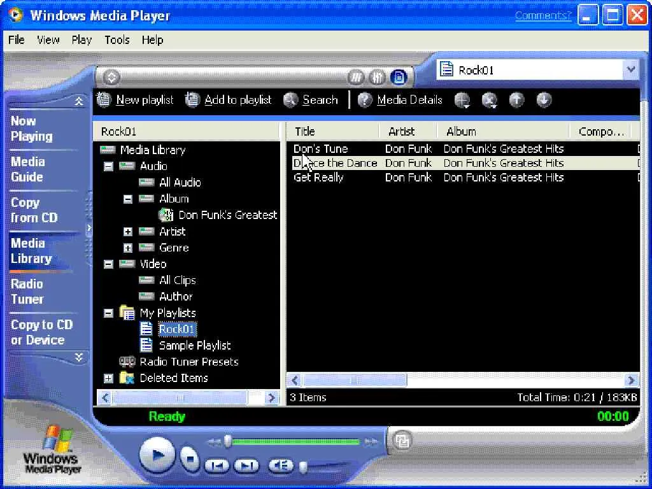Click the Media Details question-mark icon
Viewport: 652px width, 489px height.
[365, 100]
